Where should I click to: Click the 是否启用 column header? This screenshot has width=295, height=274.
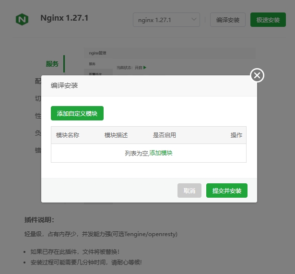click(164, 135)
